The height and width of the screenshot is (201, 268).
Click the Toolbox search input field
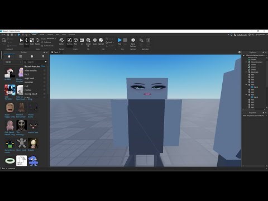click(x=35, y=62)
